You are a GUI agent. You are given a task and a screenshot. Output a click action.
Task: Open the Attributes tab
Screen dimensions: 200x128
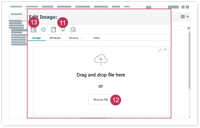[x=55, y=38]
